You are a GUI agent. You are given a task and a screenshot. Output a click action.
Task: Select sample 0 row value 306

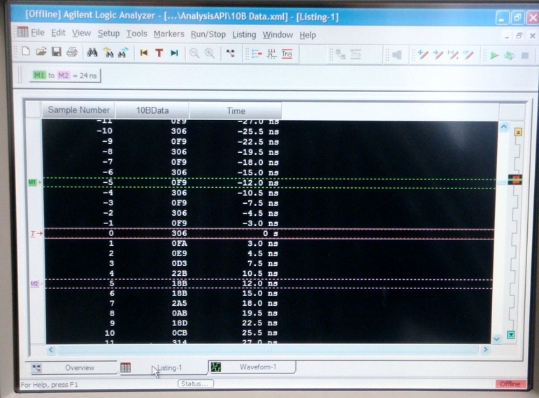179,233
